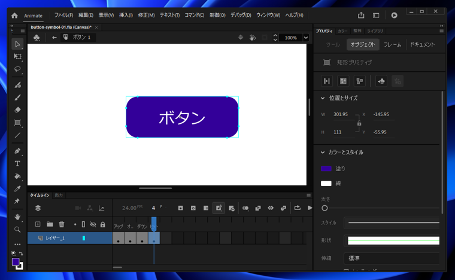The width and height of the screenshot is (455, 280).
Task: Switch to the 出力 tab
Action: (59, 196)
